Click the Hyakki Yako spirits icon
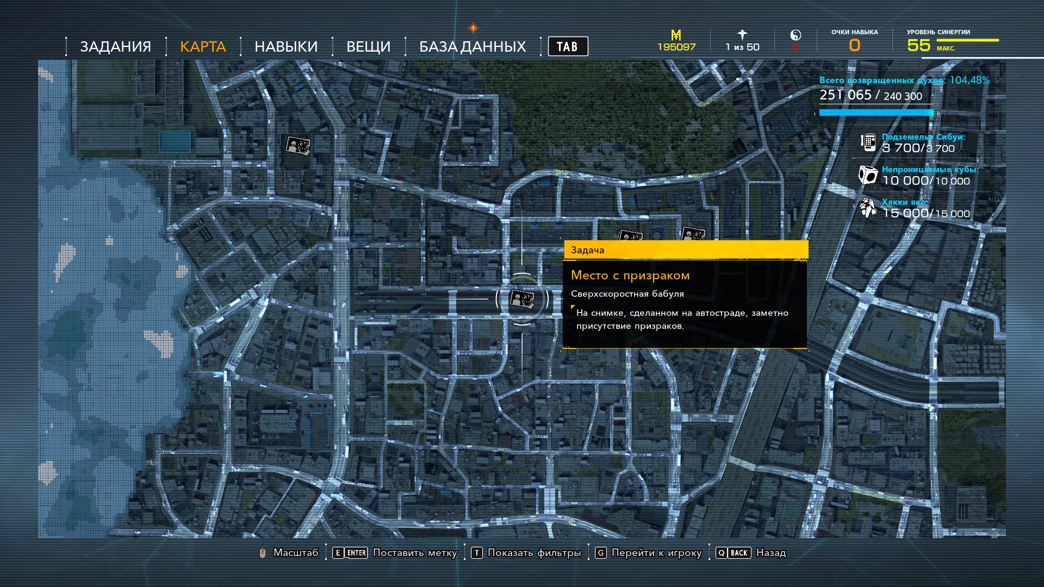This screenshot has height=587, width=1044. 868,208
